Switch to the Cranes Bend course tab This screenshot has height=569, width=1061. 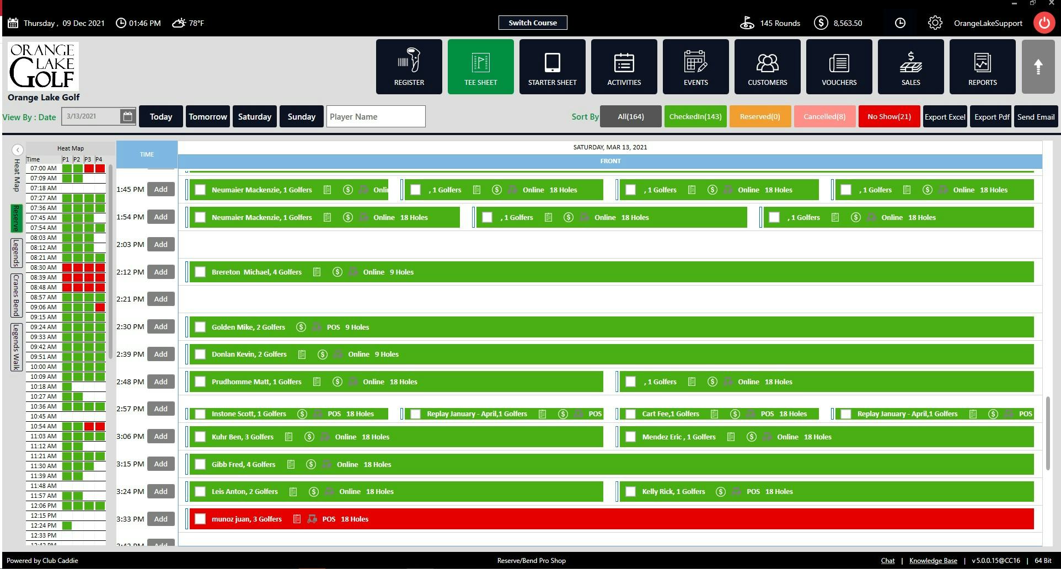[x=15, y=296]
